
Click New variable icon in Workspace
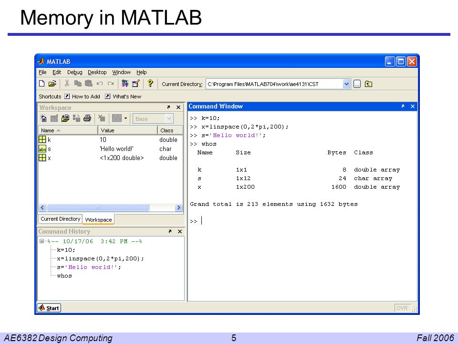pos(43,118)
